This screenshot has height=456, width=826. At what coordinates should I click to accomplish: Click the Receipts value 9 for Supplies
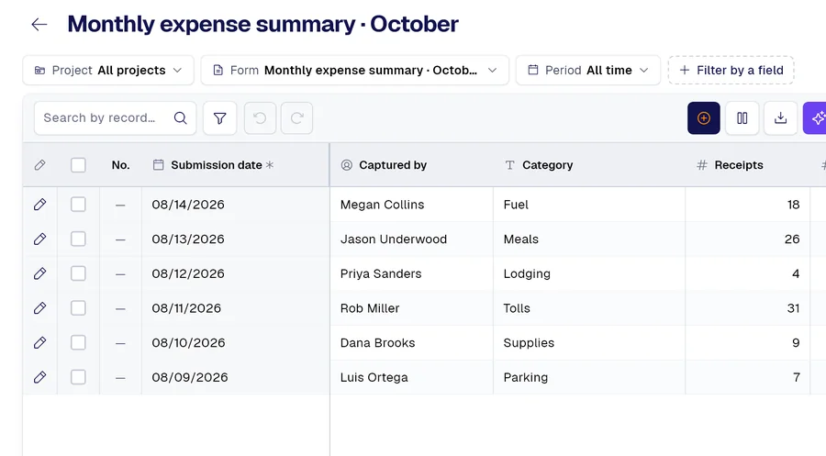pyautogui.click(x=747, y=343)
